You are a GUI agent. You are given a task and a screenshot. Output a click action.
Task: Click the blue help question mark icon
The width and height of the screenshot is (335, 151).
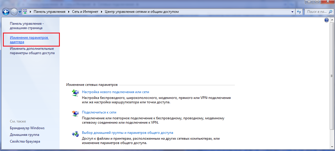pyautogui.click(x=327, y=20)
